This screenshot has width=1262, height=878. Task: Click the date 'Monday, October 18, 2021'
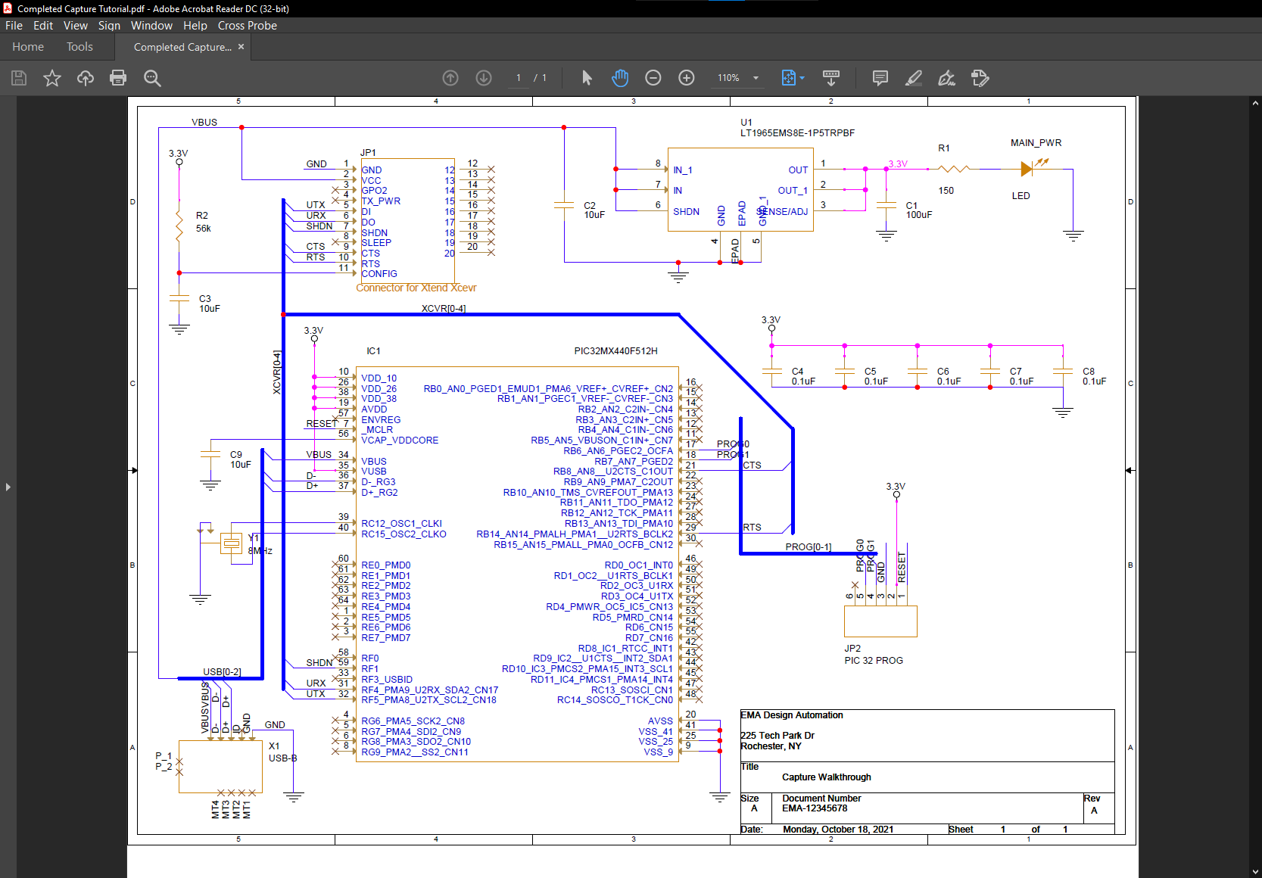[838, 830]
